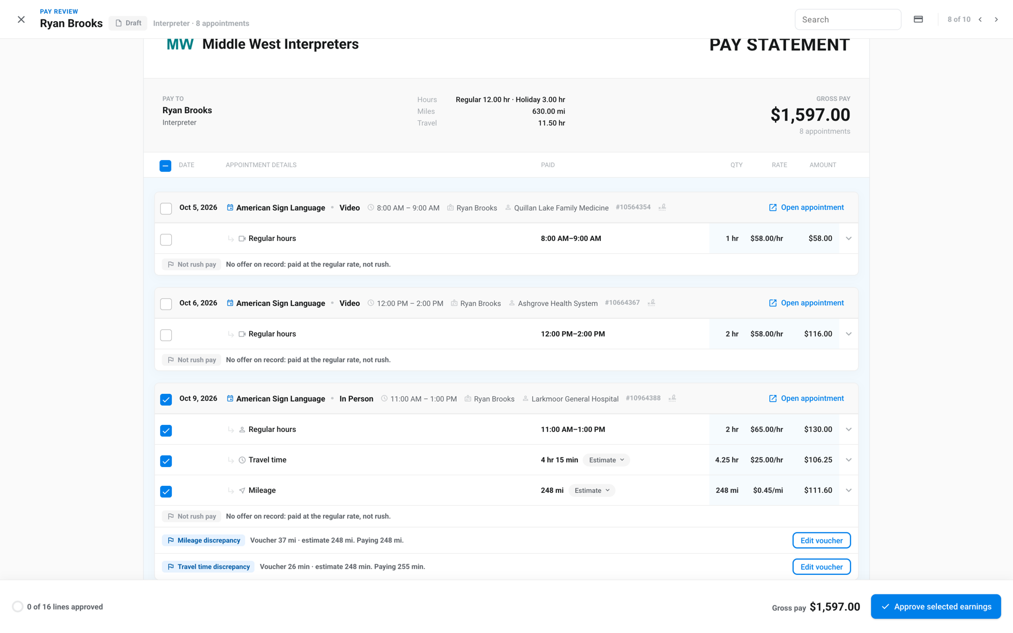Uncheck the Travel time line checkbox
The width and height of the screenshot is (1013, 633).
[x=166, y=461]
